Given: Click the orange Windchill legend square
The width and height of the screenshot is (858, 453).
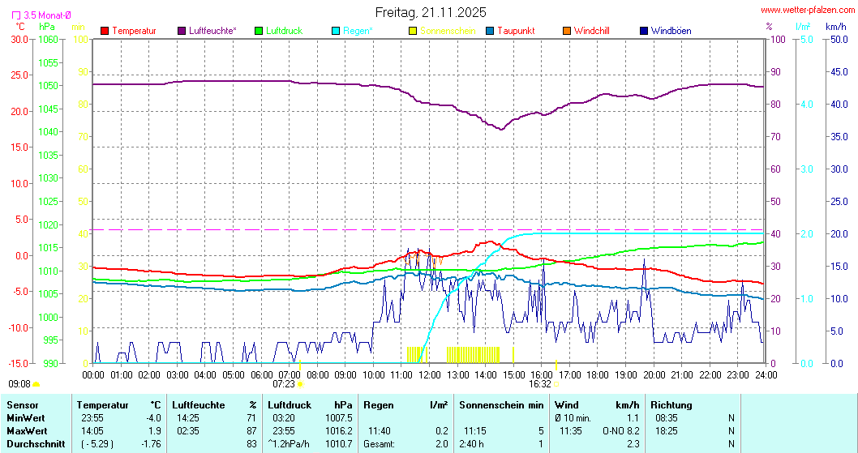Looking at the screenshot, I should point(566,31).
